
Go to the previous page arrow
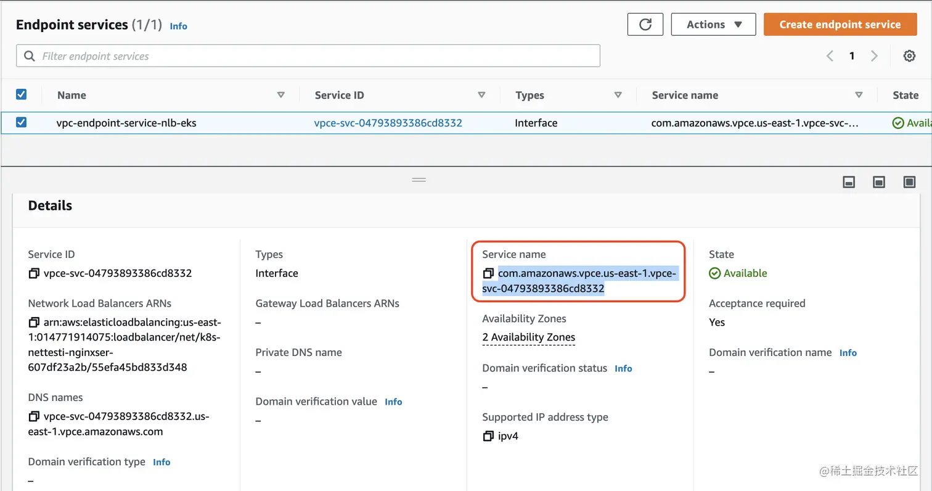pos(830,56)
